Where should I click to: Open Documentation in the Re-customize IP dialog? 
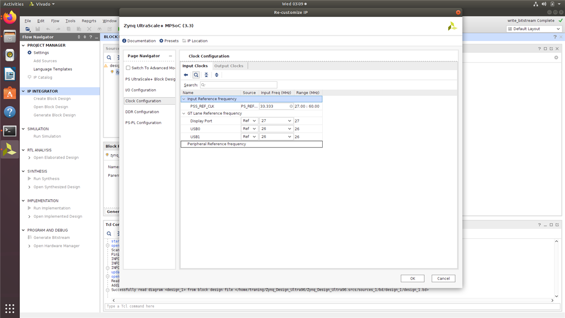pos(139,41)
